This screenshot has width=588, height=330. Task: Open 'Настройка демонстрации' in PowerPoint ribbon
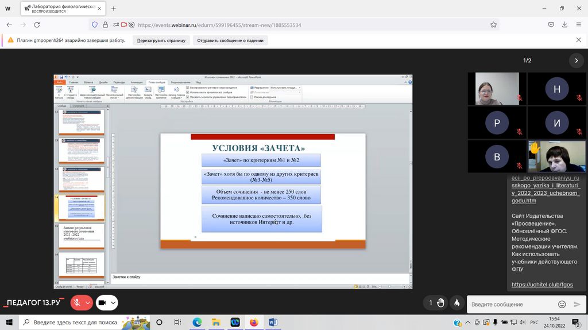coord(134,92)
